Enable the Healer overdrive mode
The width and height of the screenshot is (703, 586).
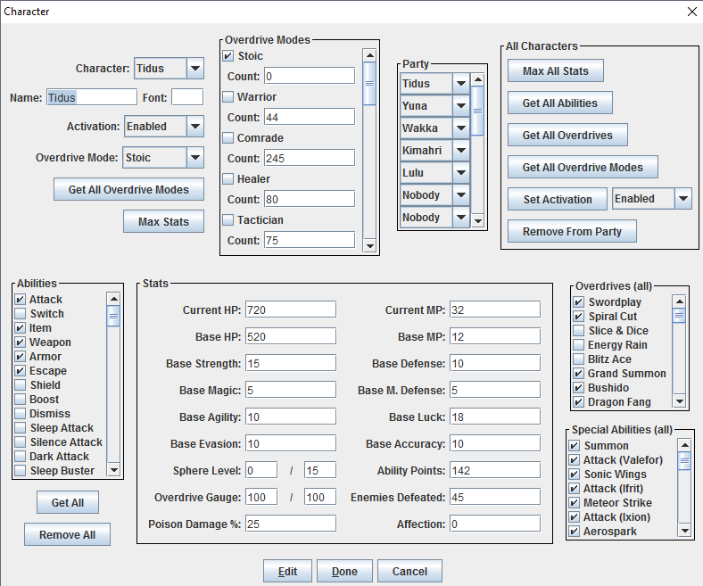(x=228, y=179)
